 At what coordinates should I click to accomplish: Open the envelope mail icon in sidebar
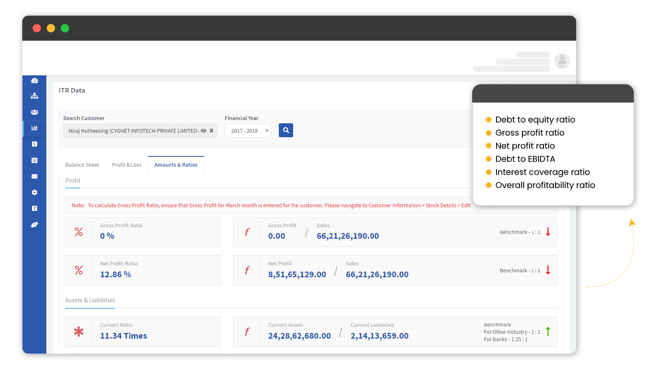pyautogui.click(x=34, y=176)
